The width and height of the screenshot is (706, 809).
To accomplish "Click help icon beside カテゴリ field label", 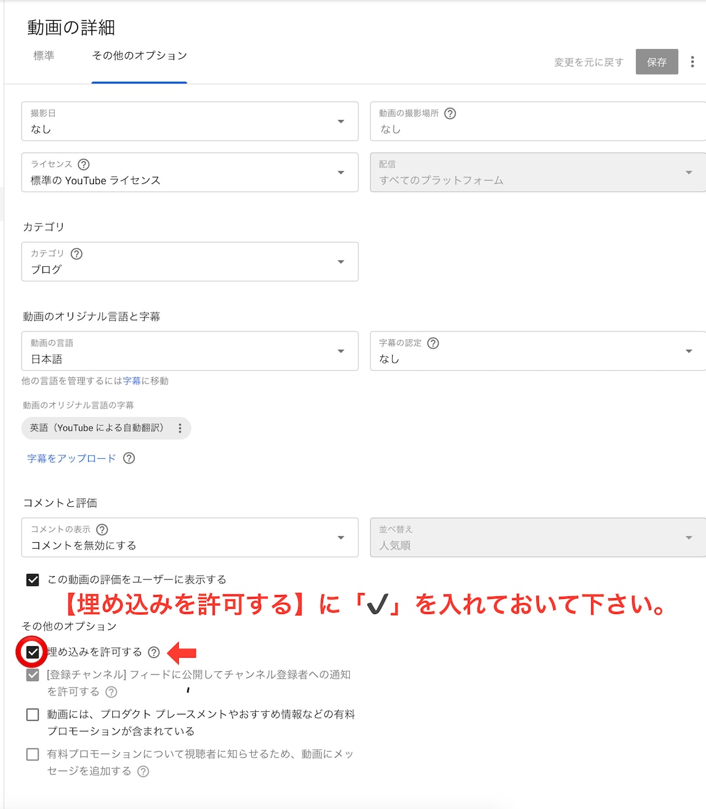I will pyautogui.click(x=76, y=254).
